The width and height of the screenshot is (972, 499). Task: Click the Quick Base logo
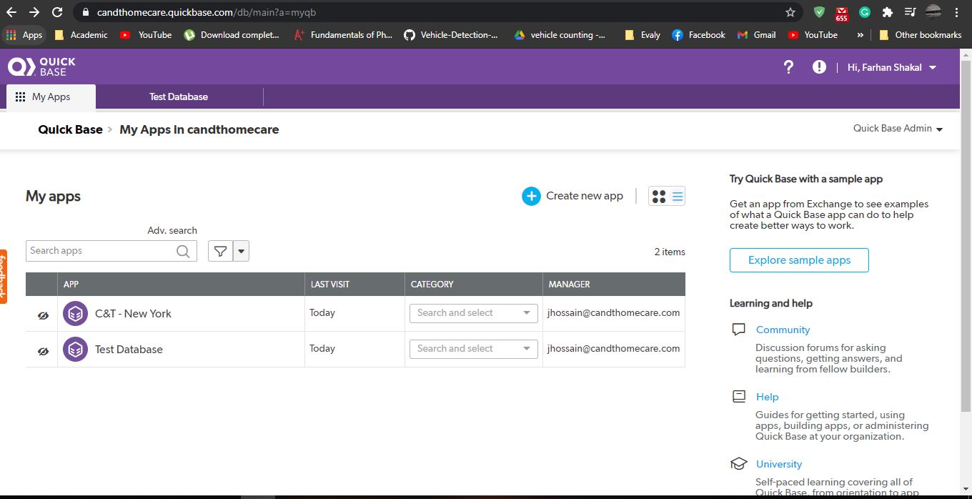coord(41,66)
